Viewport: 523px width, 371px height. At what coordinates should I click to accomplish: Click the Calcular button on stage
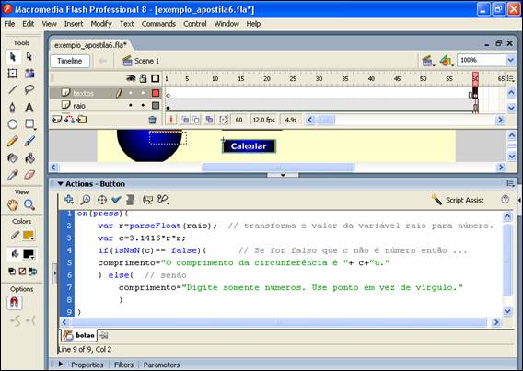point(249,146)
